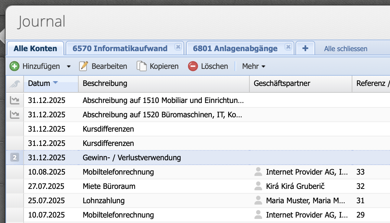The height and width of the screenshot is (223, 390).
Task: Click reference number 29
Action: click(x=360, y=215)
